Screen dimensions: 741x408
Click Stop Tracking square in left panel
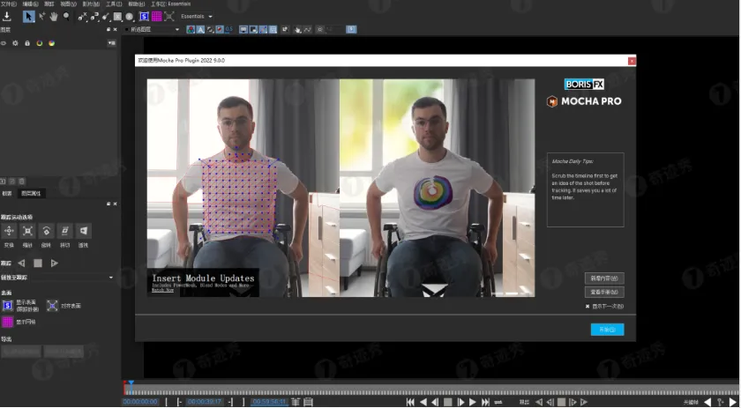point(38,263)
